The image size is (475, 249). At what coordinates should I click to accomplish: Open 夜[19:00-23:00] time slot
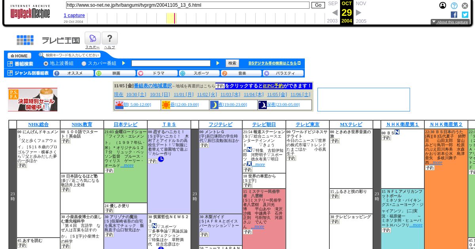[233, 105]
